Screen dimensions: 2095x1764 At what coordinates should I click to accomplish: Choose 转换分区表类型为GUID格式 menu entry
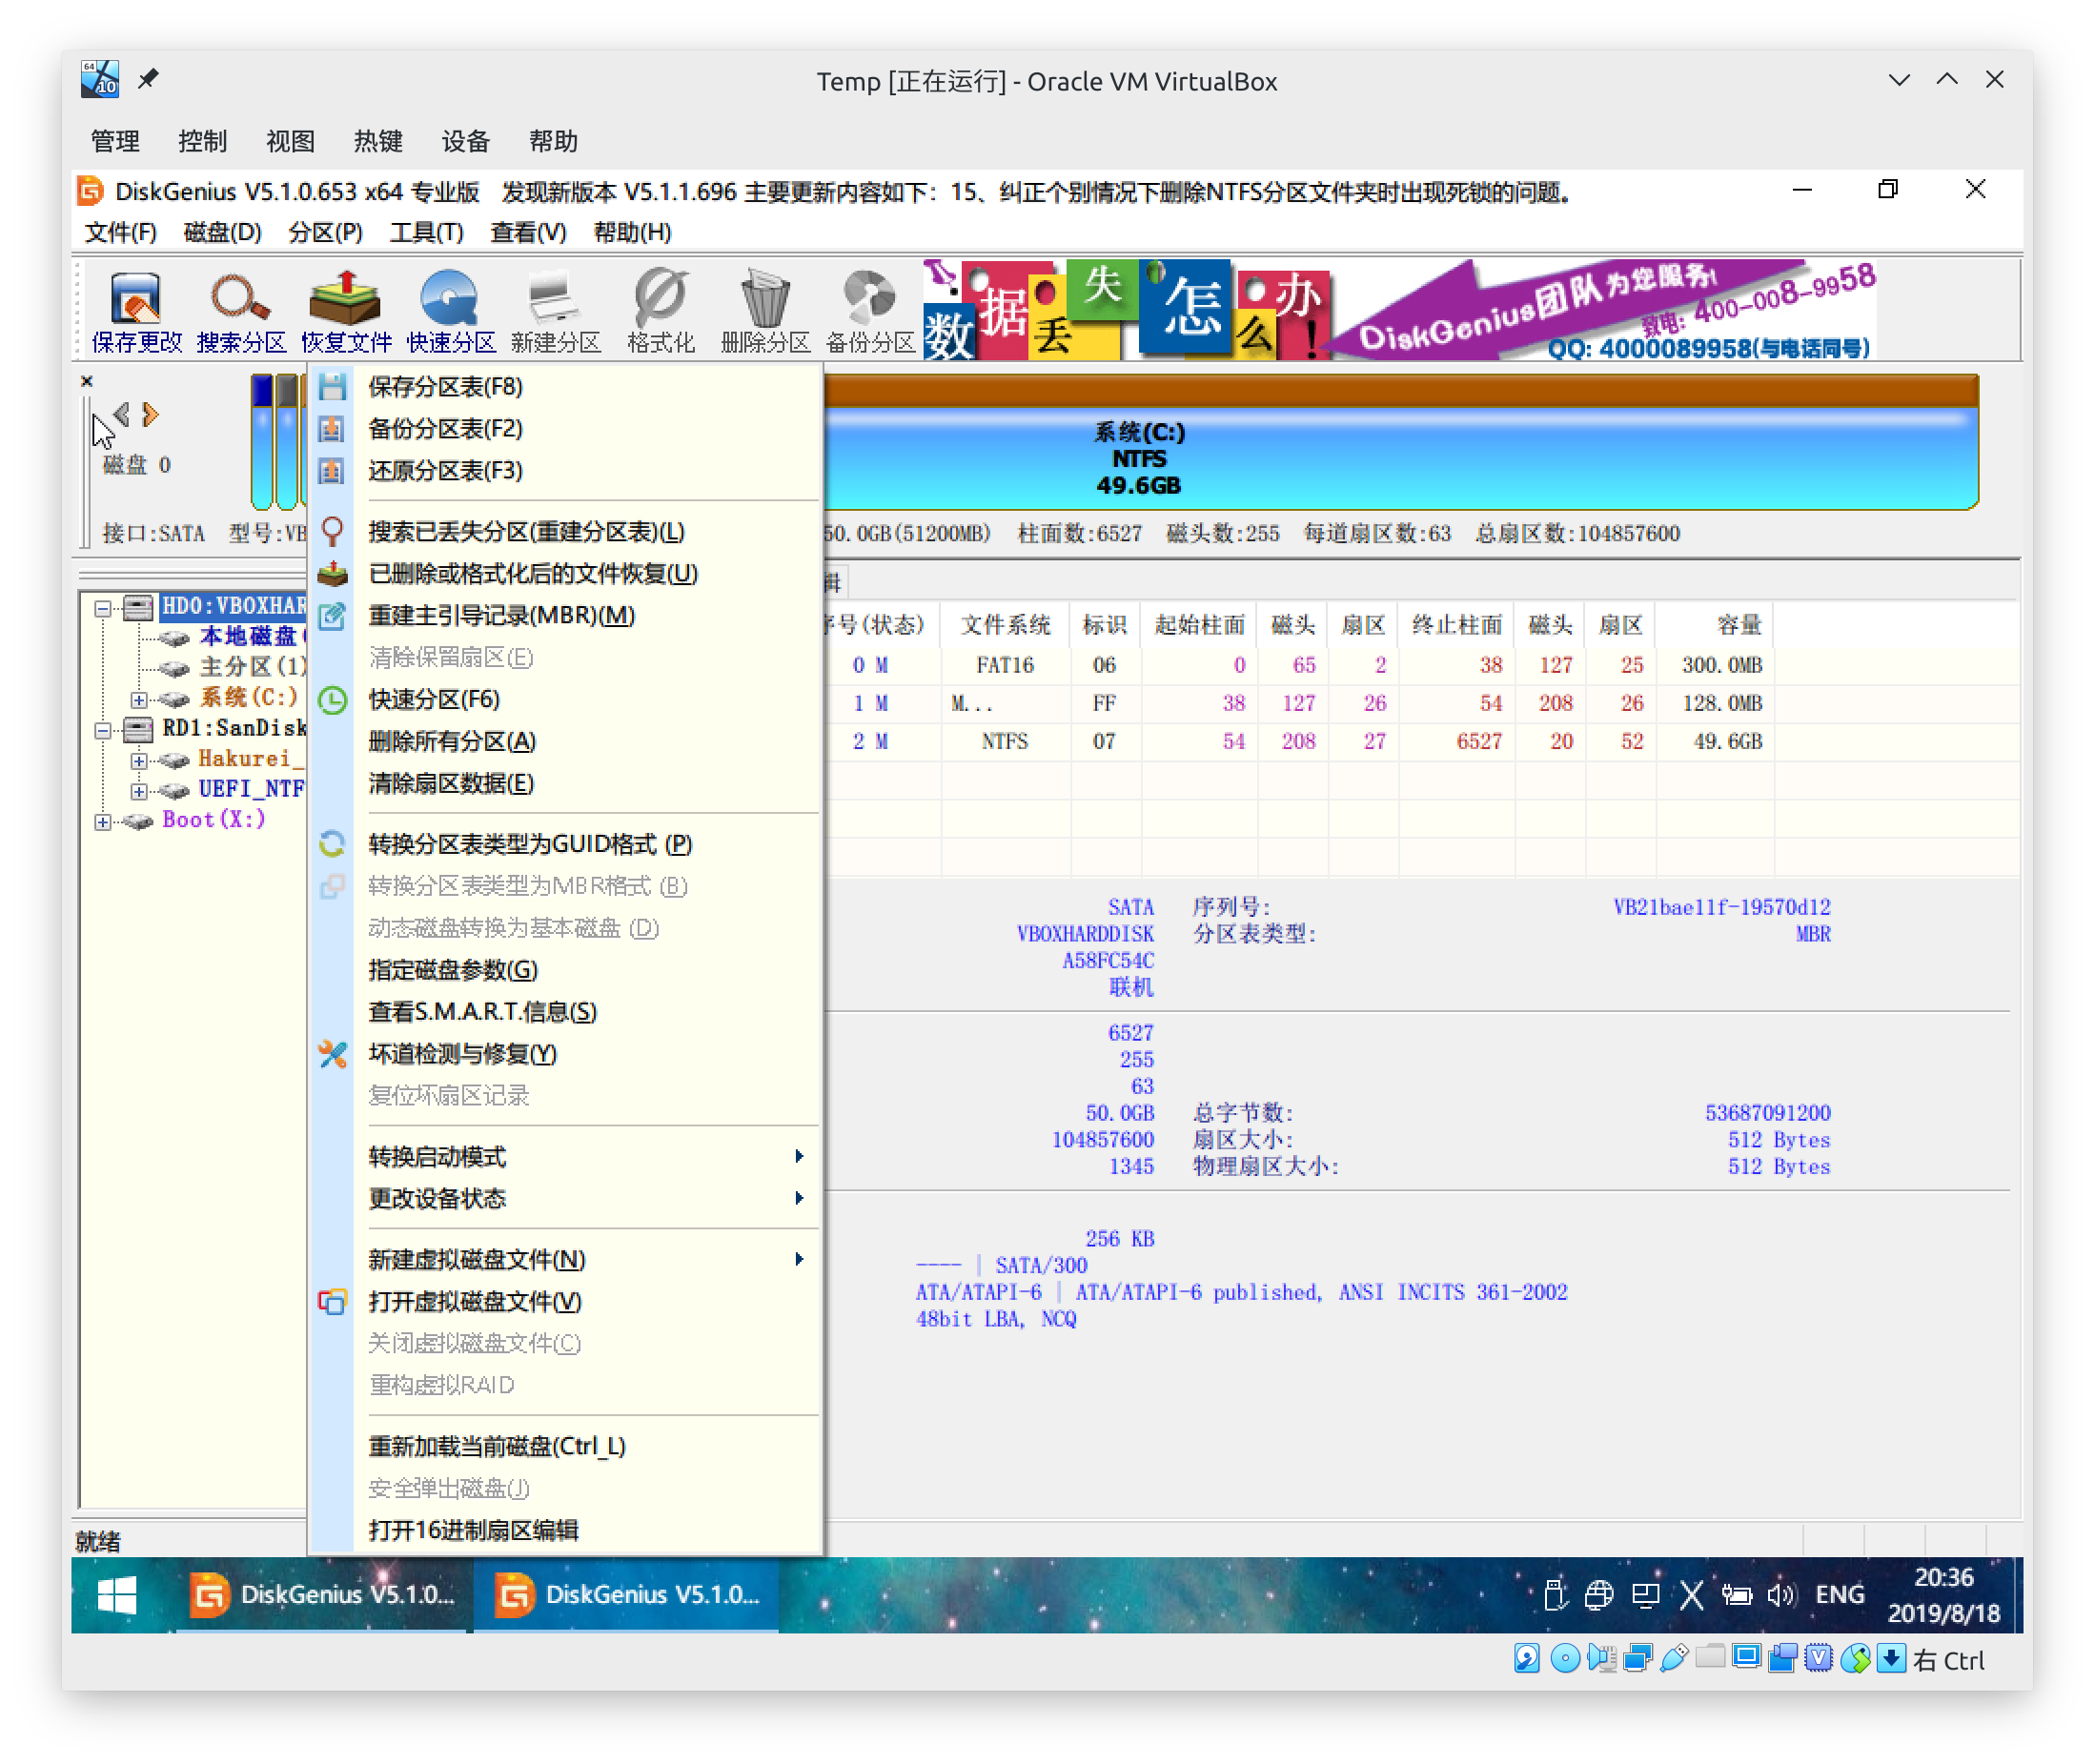pos(565,844)
